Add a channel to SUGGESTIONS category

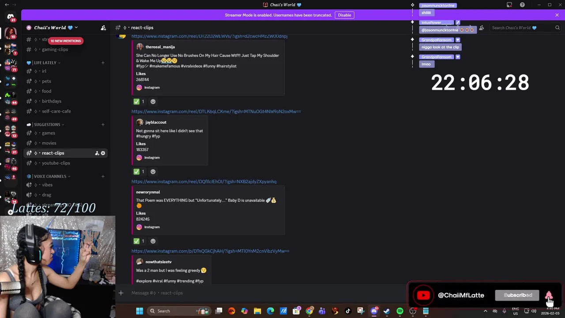coord(103,125)
